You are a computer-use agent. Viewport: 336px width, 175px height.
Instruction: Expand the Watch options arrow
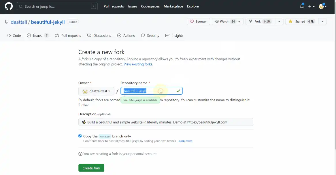coord(239,22)
